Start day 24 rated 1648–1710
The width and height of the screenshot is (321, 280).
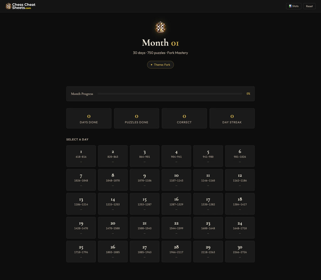point(240,228)
